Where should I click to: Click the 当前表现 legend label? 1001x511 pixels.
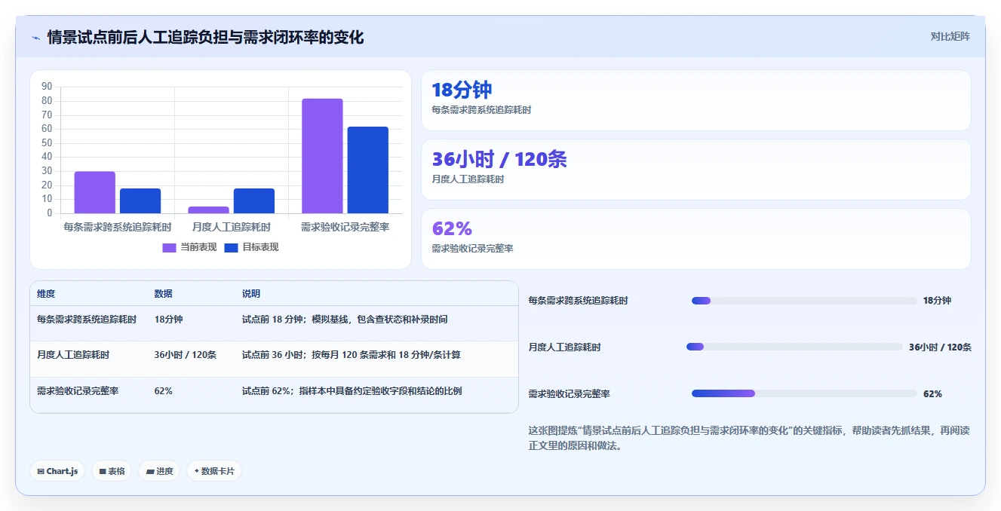[198, 247]
